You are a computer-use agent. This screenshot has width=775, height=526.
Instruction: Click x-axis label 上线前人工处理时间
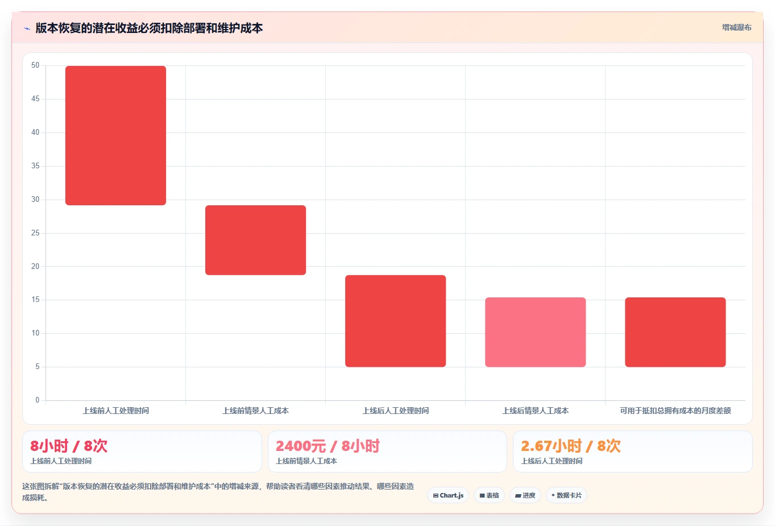[x=116, y=411]
